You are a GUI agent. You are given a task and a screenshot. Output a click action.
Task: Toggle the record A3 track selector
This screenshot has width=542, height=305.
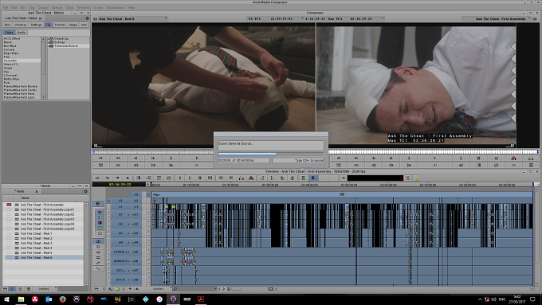(x=136, y=233)
